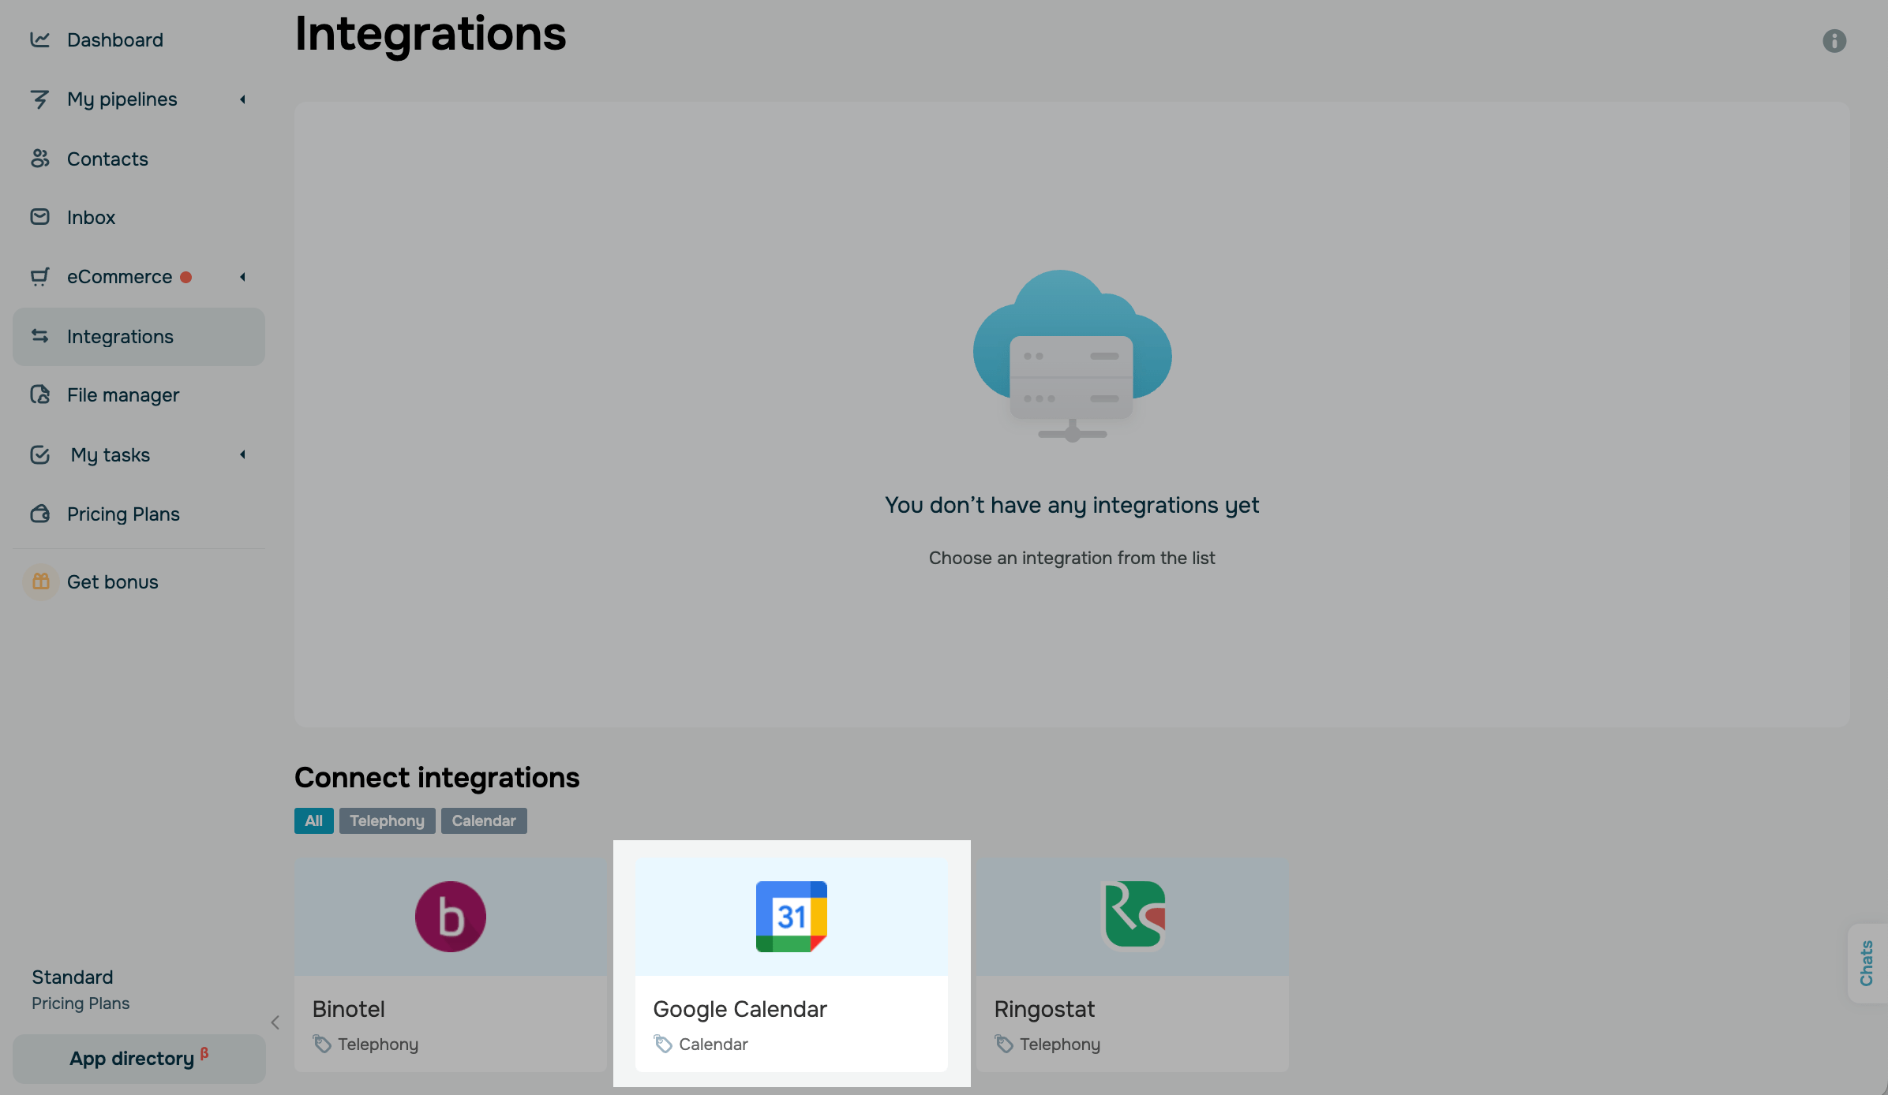This screenshot has width=1888, height=1095.
Task: Collapse the sidebar with the chevron
Action: (x=275, y=1022)
